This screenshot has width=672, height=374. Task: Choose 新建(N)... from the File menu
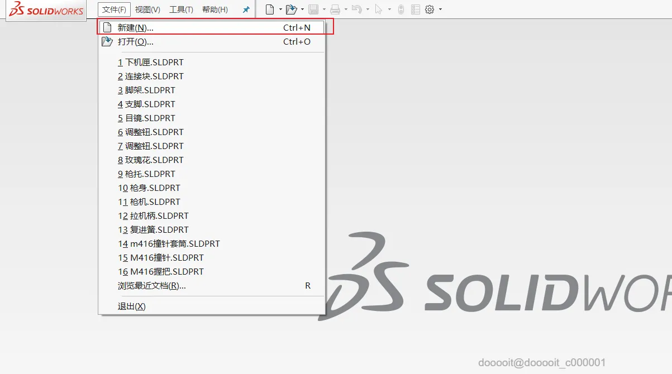[212, 27]
